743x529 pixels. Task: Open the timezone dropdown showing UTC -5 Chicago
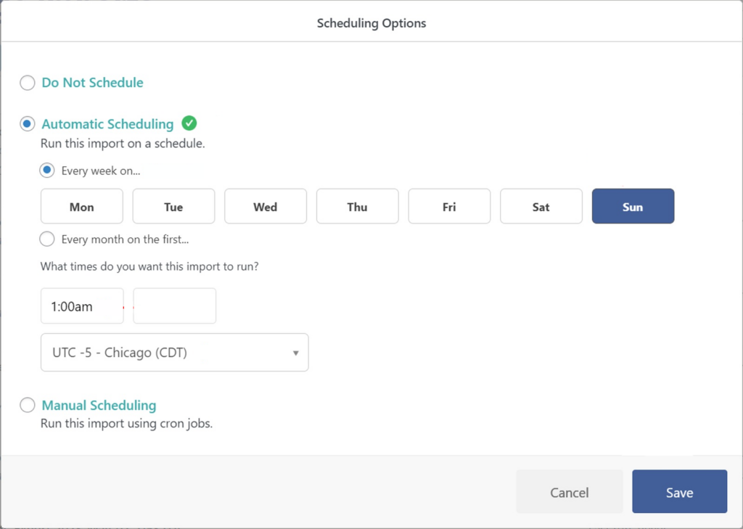tap(174, 352)
